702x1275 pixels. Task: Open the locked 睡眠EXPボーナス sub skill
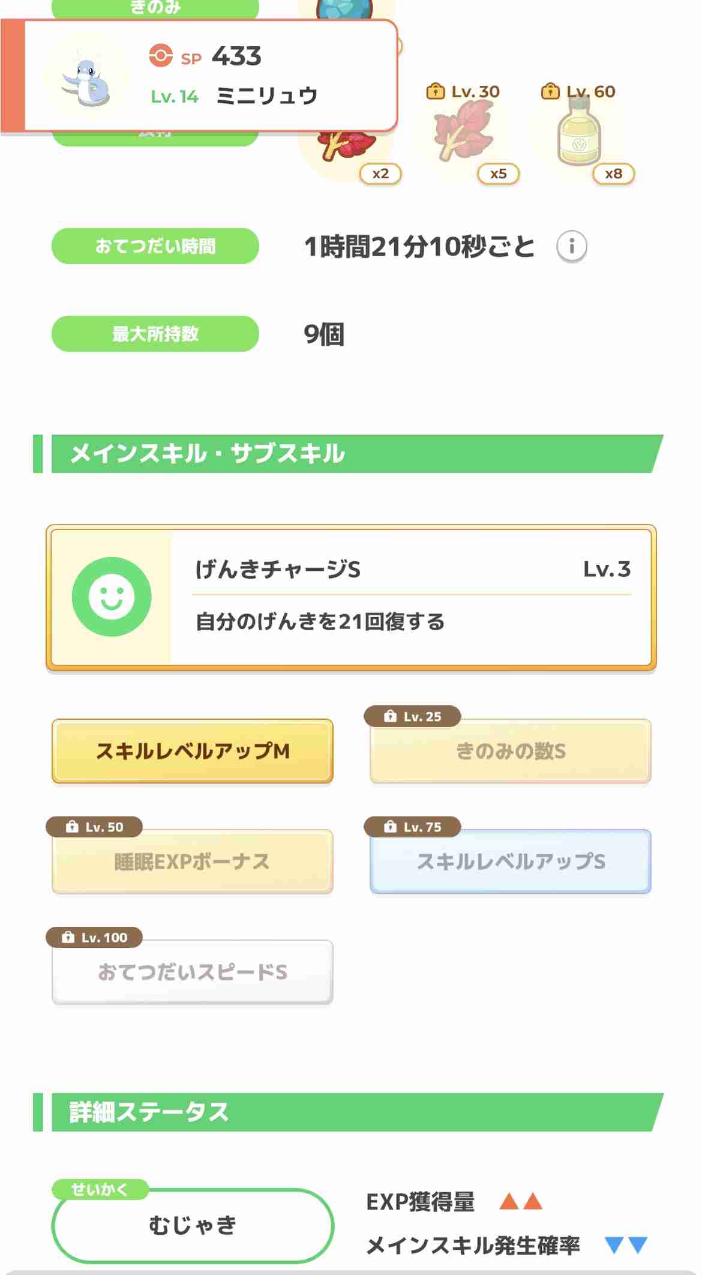[x=193, y=861]
